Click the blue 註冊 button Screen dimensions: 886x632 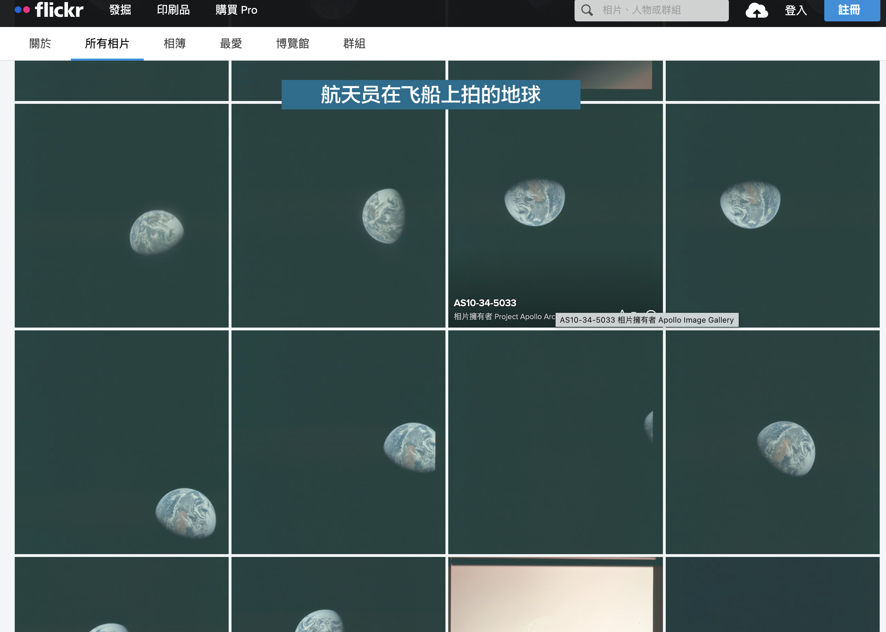coord(852,10)
